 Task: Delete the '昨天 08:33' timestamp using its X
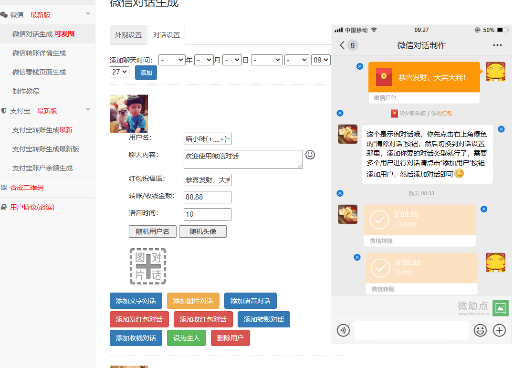pyautogui.click(x=340, y=193)
